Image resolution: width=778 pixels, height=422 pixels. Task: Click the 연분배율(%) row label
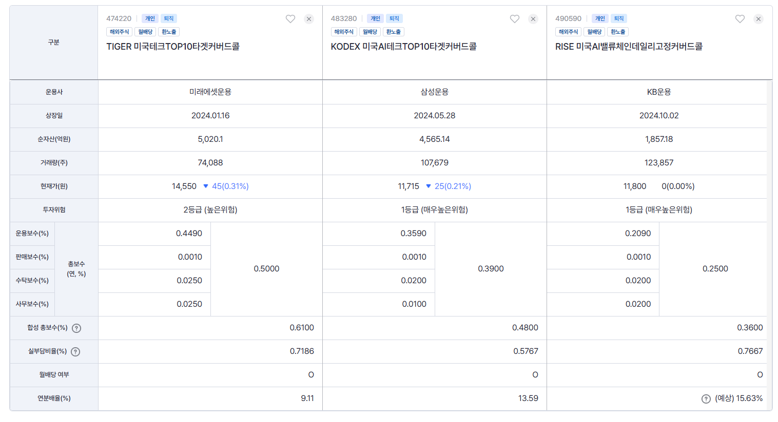click(54, 398)
